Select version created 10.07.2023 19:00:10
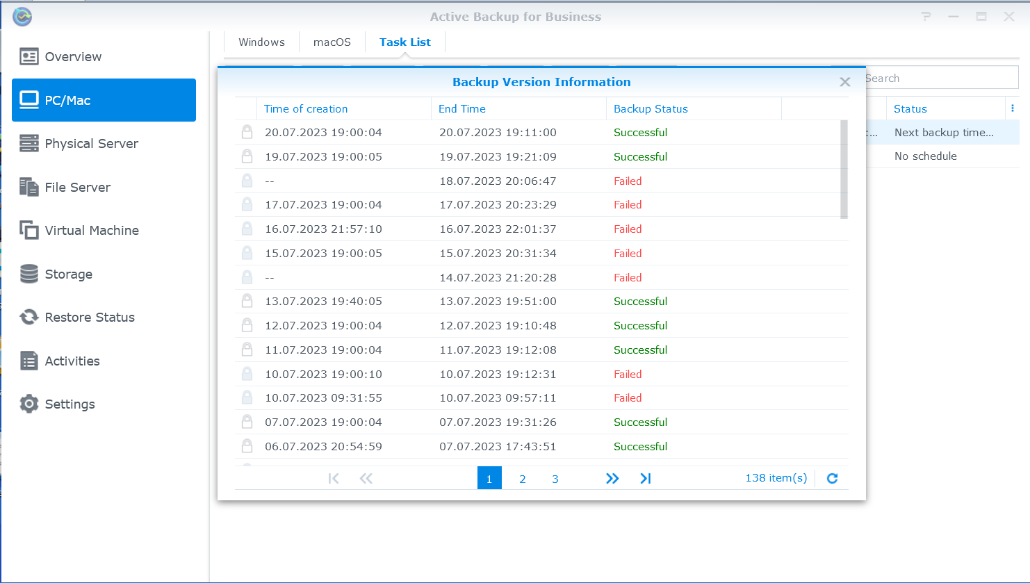The image size is (1030, 583). pyautogui.click(x=541, y=374)
